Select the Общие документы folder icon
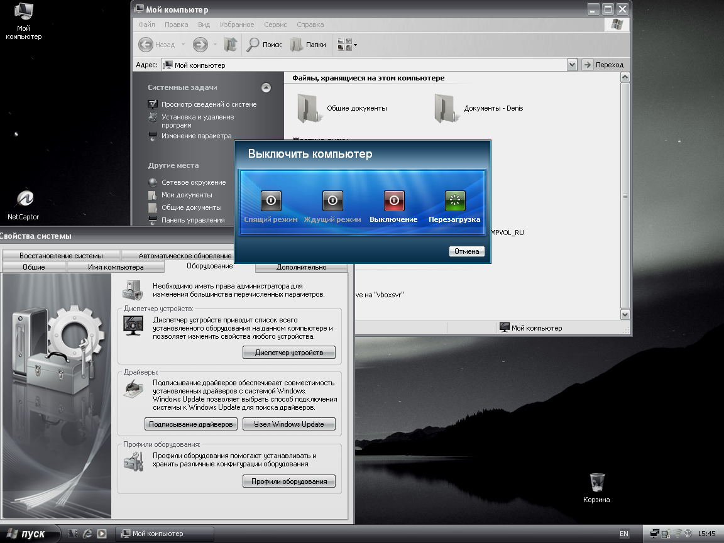The image size is (724, 543). pyautogui.click(x=309, y=108)
